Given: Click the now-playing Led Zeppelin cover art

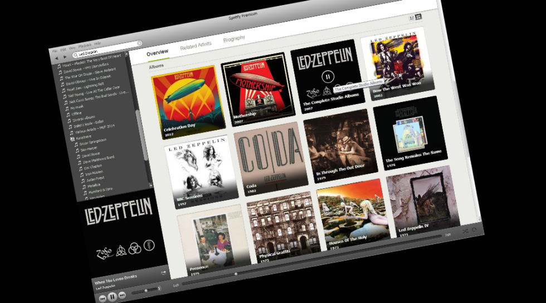Looking at the screenshot, I should tap(122, 233).
